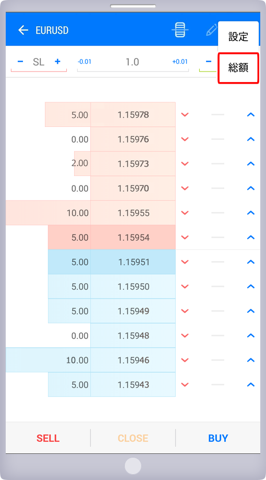Tap the pencil edit icon in header
Screen dimensions: 266x480
[212, 30]
